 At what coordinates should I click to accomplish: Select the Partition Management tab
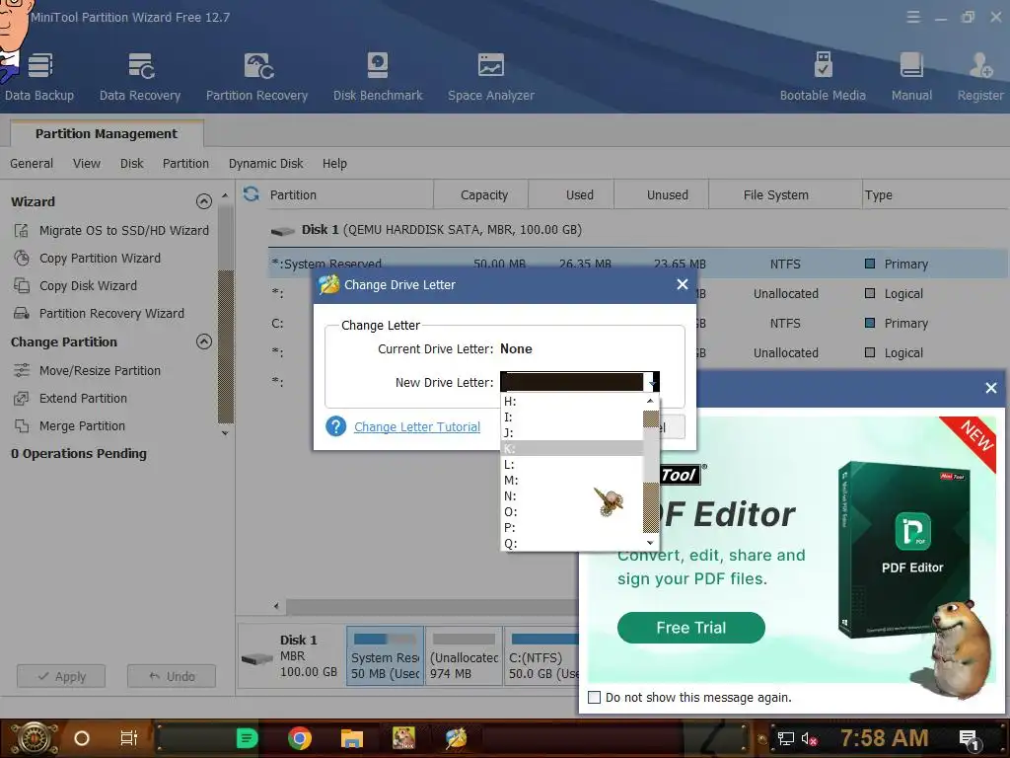pyautogui.click(x=107, y=133)
